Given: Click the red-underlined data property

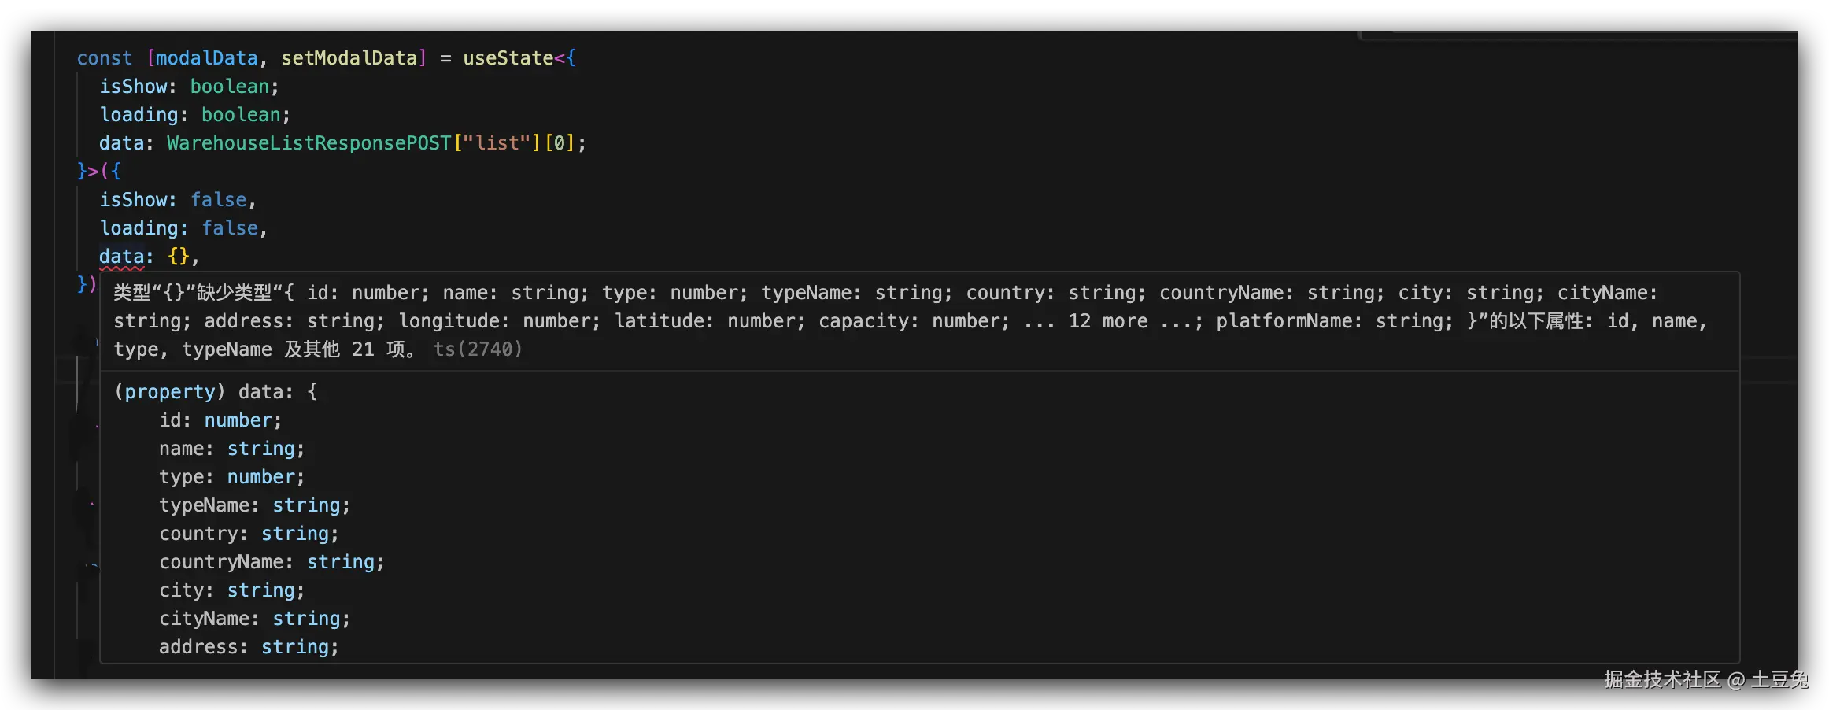Looking at the screenshot, I should coord(121,257).
